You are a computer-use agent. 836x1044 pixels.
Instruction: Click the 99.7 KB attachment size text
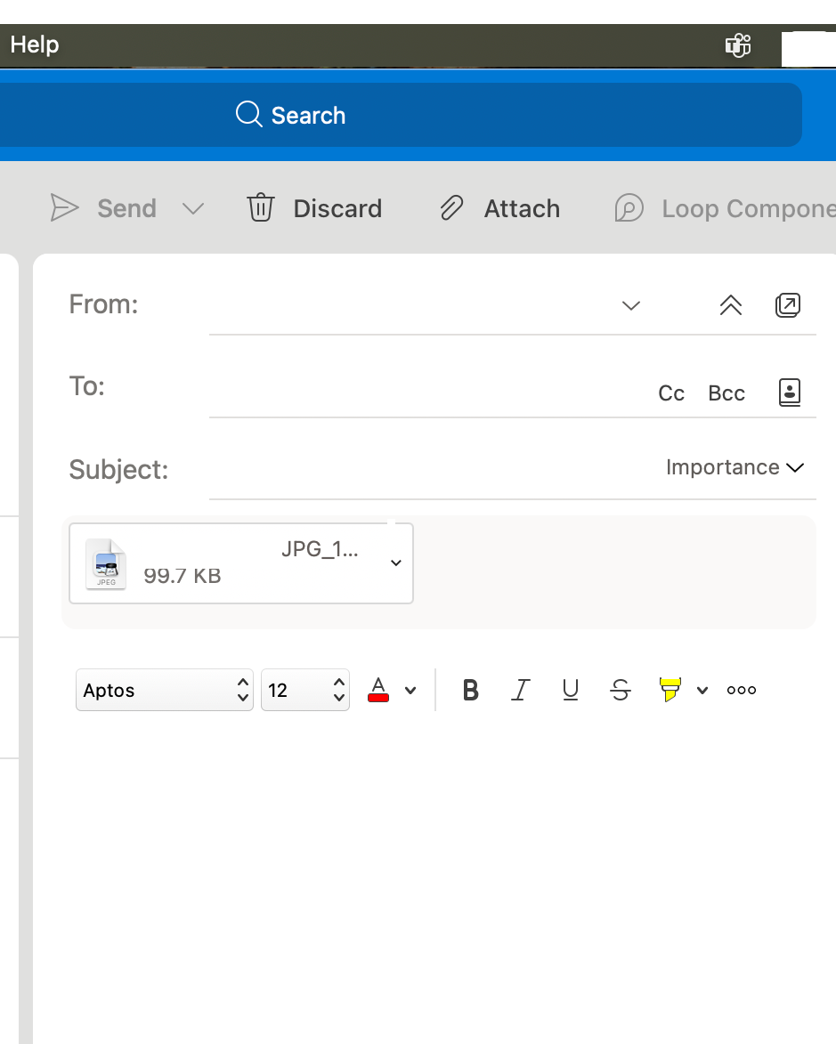(x=183, y=576)
